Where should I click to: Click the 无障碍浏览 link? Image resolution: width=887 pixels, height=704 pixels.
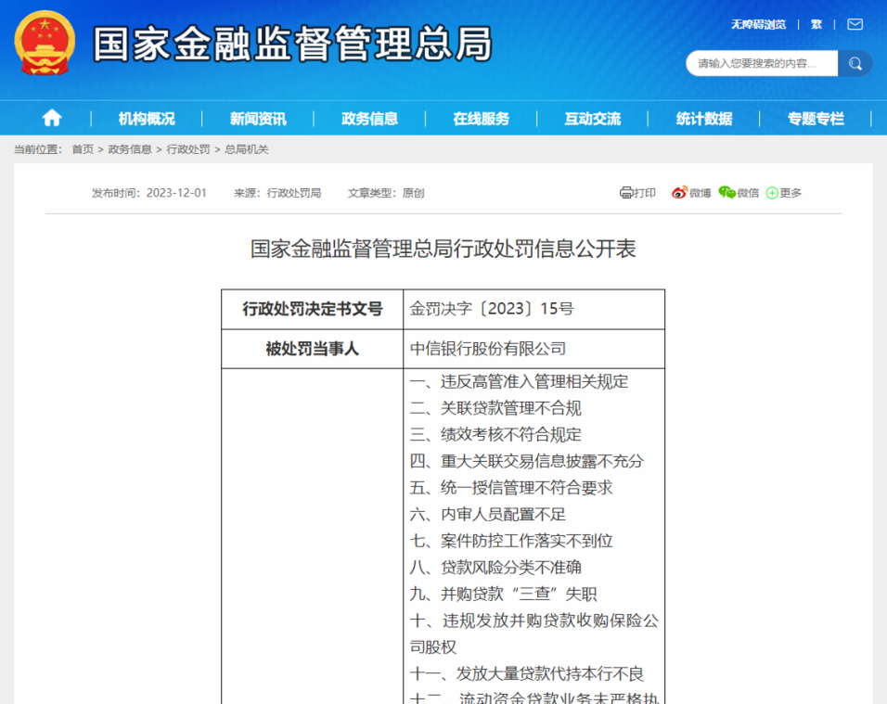point(758,24)
